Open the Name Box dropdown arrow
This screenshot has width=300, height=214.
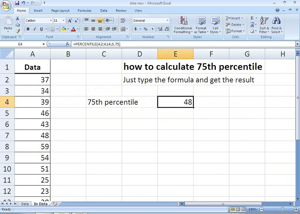[44, 44]
